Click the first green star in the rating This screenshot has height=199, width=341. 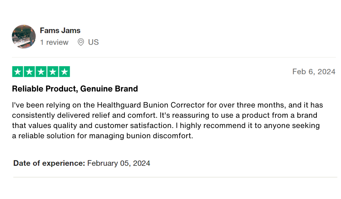[18, 72]
